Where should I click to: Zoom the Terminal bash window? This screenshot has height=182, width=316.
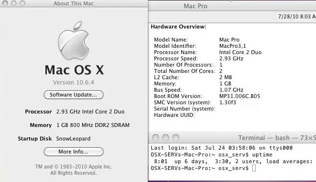176,138
